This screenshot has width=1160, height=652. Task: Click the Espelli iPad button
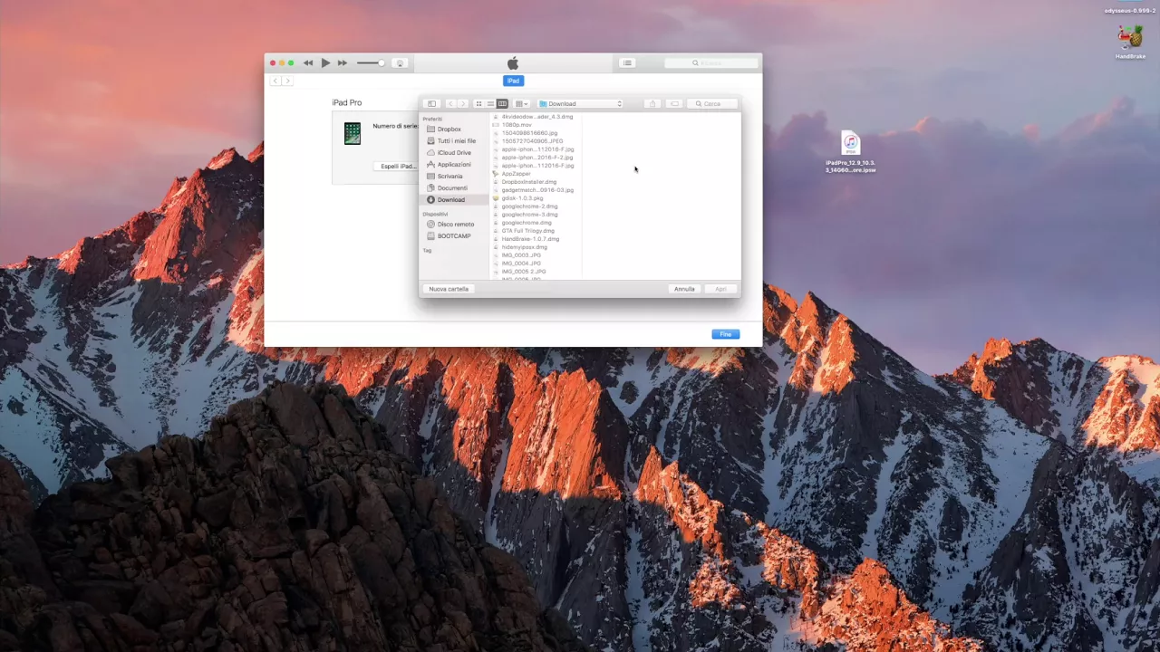pyautogui.click(x=398, y=166)
